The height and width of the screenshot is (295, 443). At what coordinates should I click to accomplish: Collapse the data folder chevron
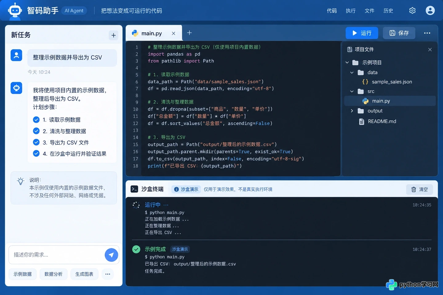tap(352, 73)
